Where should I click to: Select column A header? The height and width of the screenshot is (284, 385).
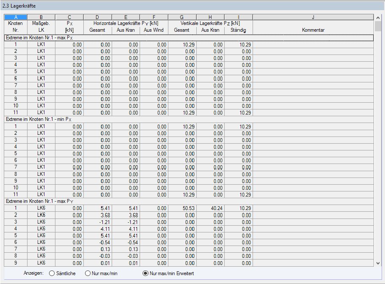(x=16, y=17)
